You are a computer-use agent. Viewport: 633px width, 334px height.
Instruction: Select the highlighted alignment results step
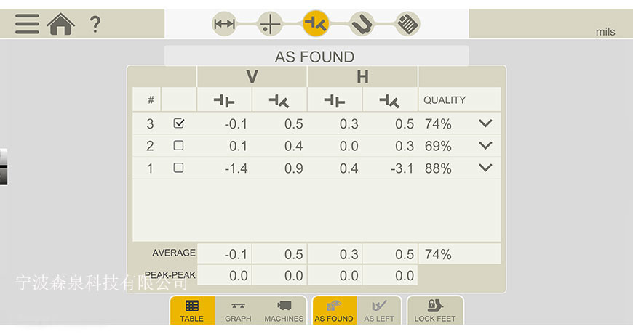[x=316, y=24]
